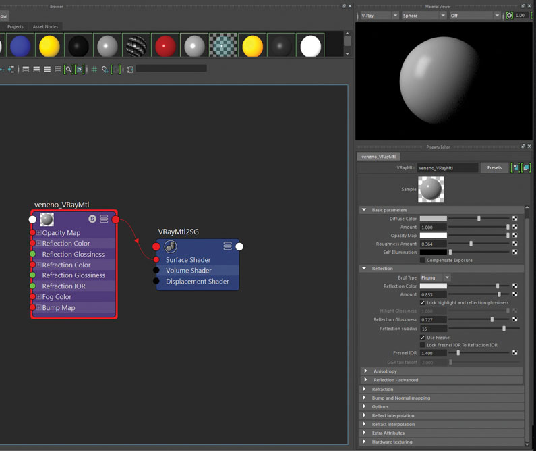
Task: Expand Opacity Map attribute on the node
Action: point(38,233)
